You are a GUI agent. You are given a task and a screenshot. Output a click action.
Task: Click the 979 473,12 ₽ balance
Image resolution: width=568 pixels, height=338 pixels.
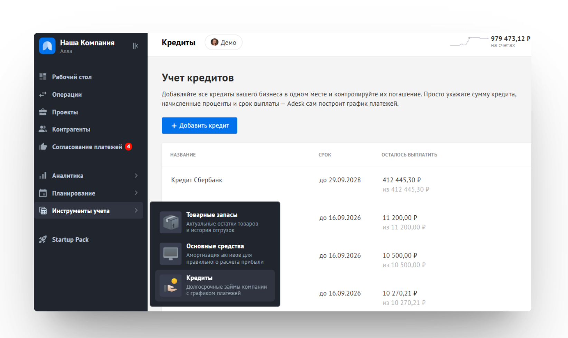tap(511, 39)
